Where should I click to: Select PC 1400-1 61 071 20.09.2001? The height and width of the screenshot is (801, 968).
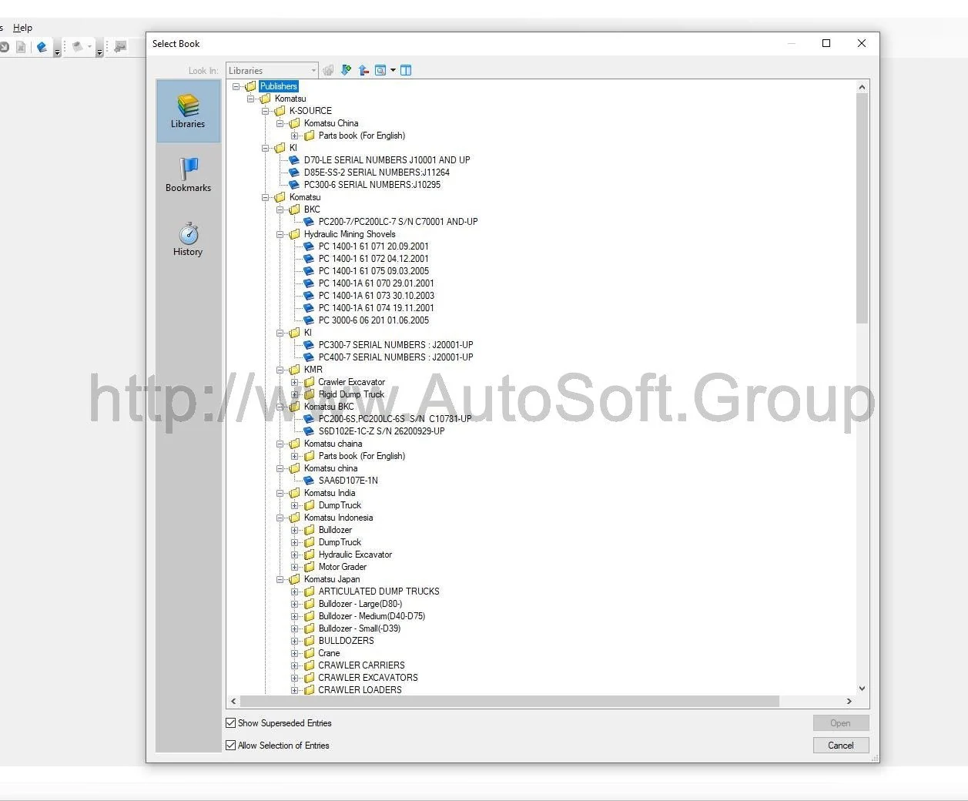point(373,246)
